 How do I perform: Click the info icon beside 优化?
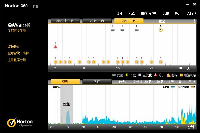194,21
